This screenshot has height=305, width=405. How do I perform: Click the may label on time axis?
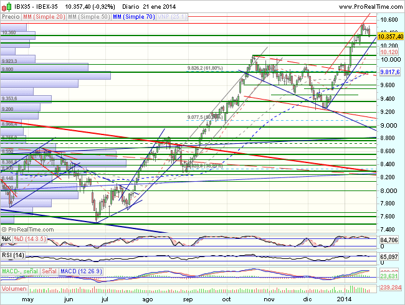[27, 299]
